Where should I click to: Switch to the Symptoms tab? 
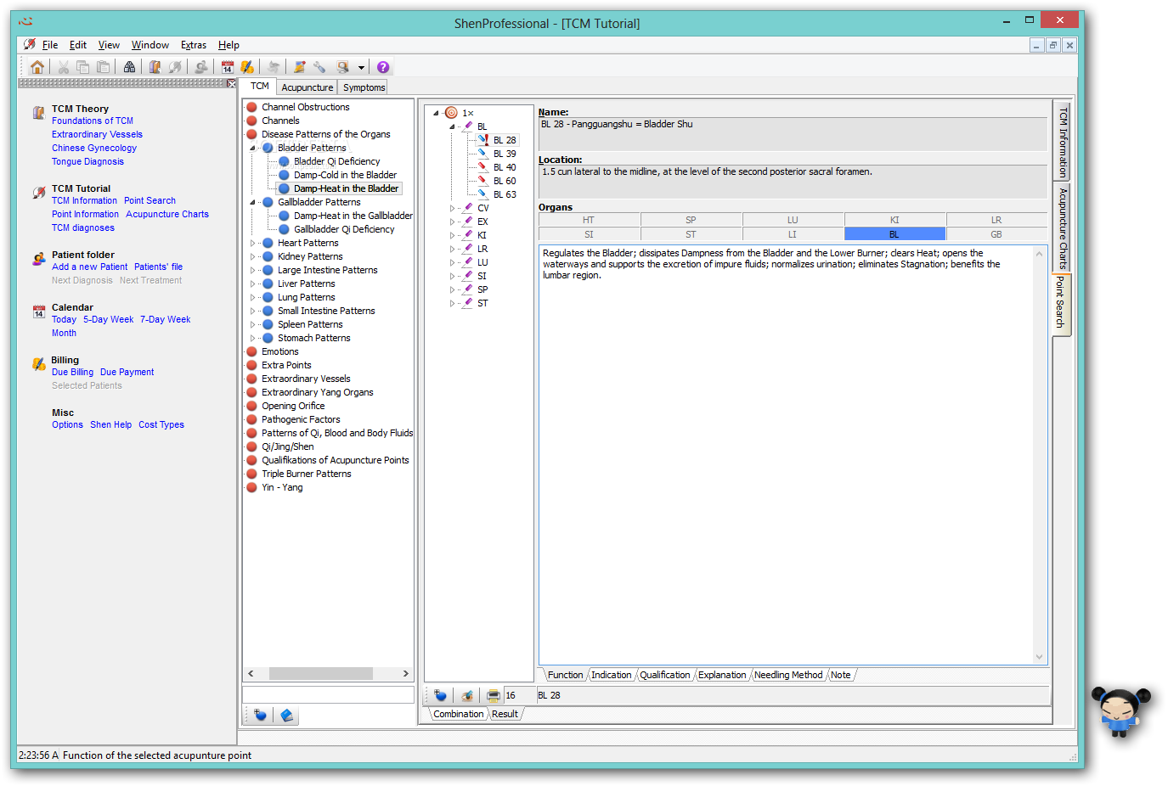[x=364, y=87]
